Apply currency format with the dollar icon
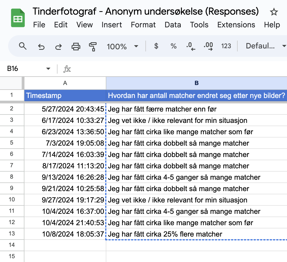This screenshot has height=262, width=287. [156, 46]
